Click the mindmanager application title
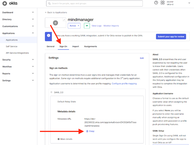This screenshot has width=194, height=145. [81, 20]
